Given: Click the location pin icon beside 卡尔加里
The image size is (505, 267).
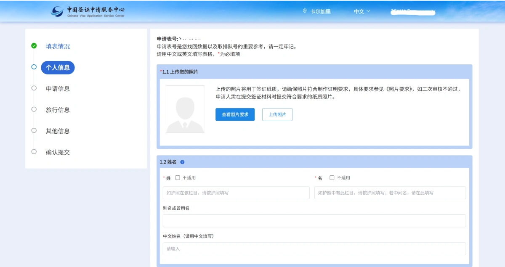Looking at the screenshot, I should pos(305,11).
